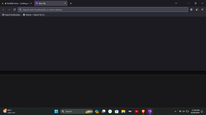Open Brave browser from taskbar

coord(143,111)
